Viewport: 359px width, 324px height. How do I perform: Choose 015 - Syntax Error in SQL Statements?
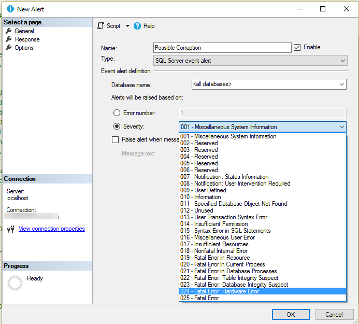click(x=262, y=231)
